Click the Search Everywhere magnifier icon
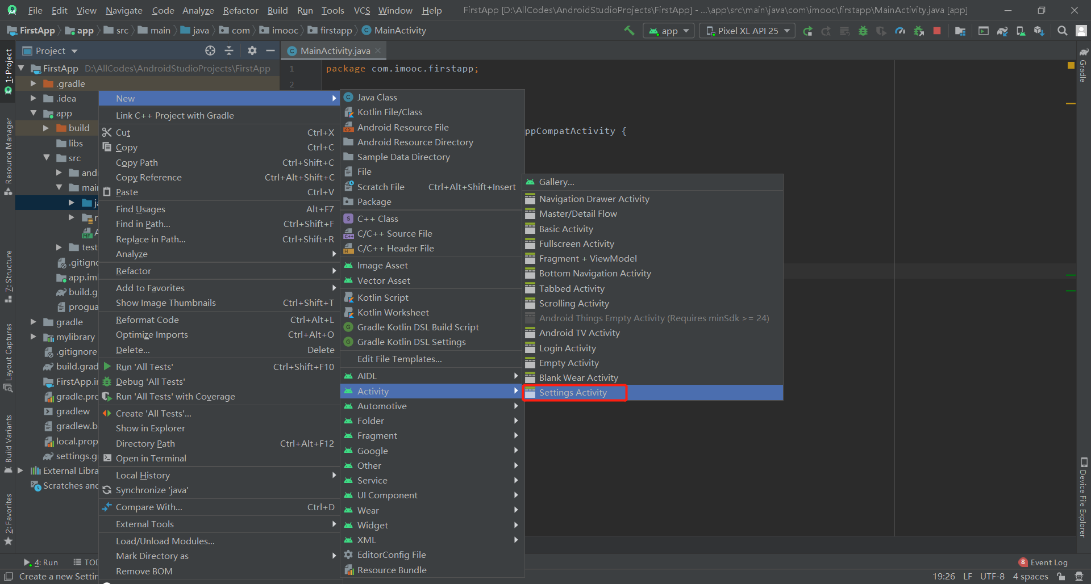The width and height of the screenshot is (1091, 584). [1062, 31]
